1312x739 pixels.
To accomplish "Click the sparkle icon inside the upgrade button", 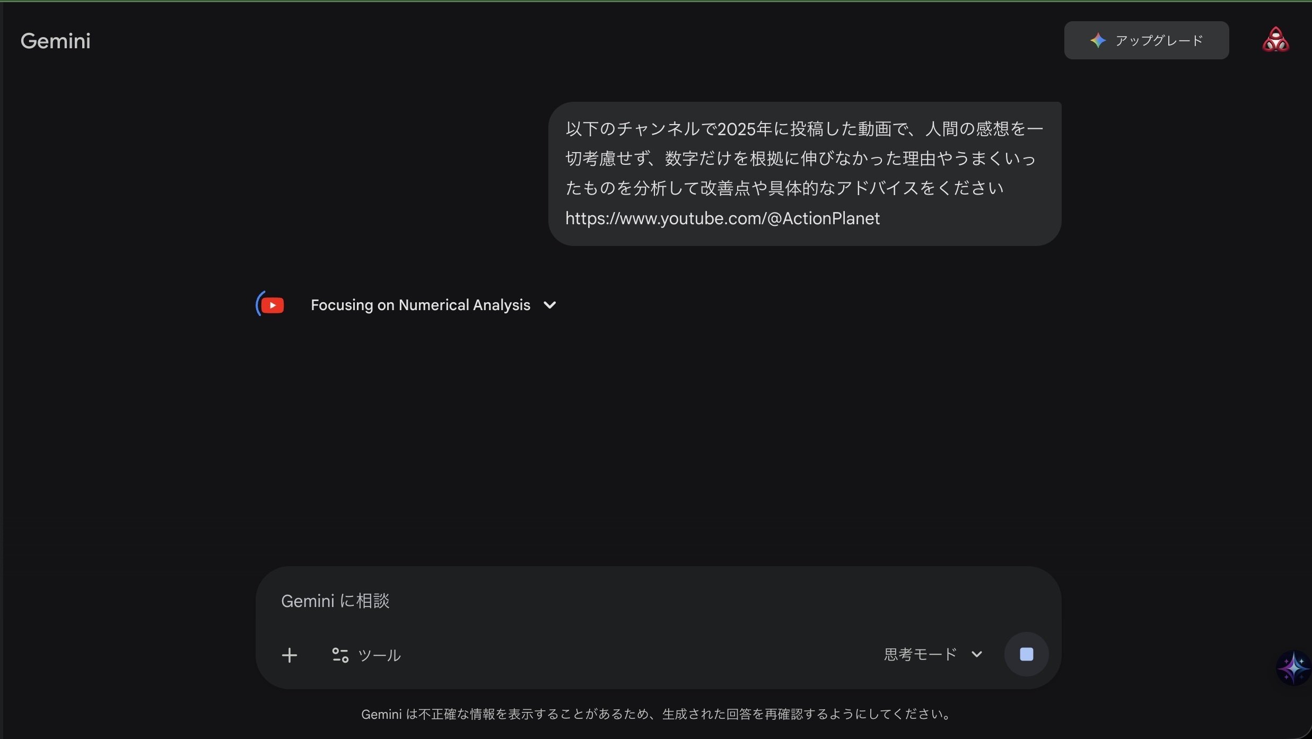I will (1099, 40).
